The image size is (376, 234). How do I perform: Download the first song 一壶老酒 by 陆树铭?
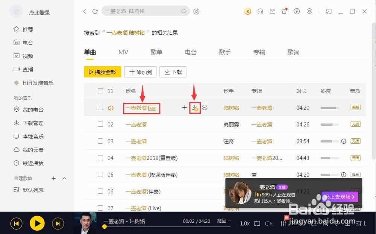click(x=195, y=108)
